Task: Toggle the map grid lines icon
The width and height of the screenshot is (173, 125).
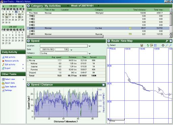Action: point(155,45)
